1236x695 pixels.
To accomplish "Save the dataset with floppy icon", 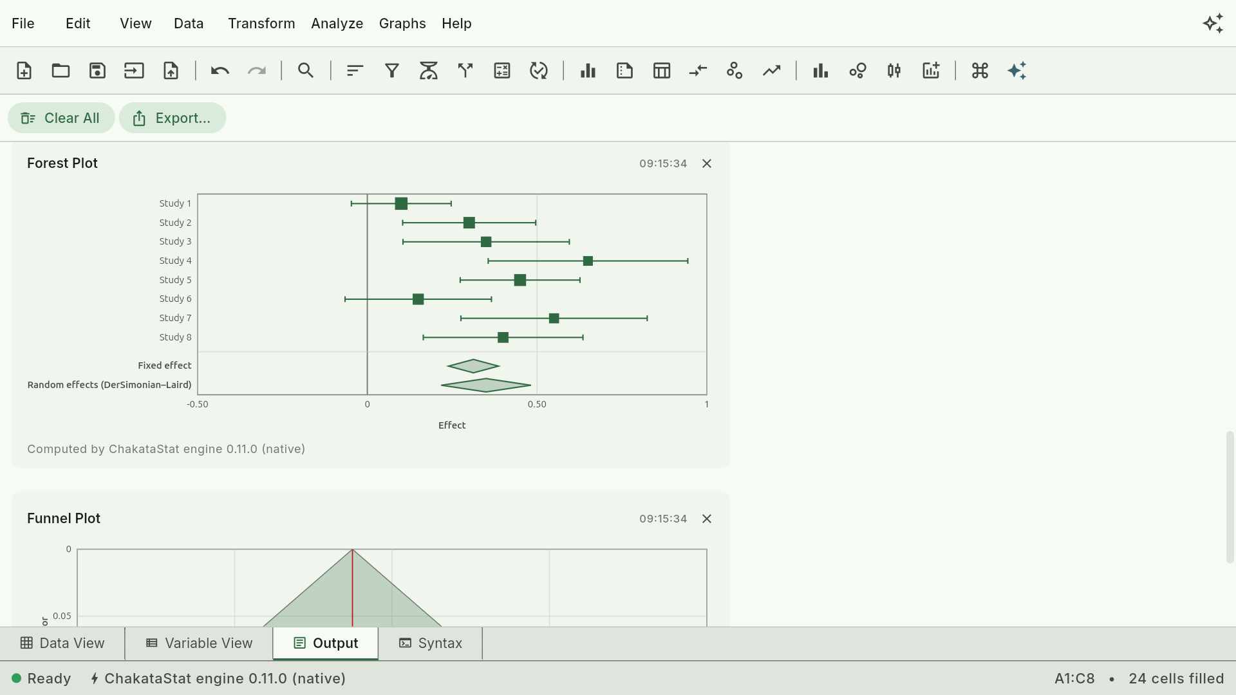I will click(x=97, y=71).
